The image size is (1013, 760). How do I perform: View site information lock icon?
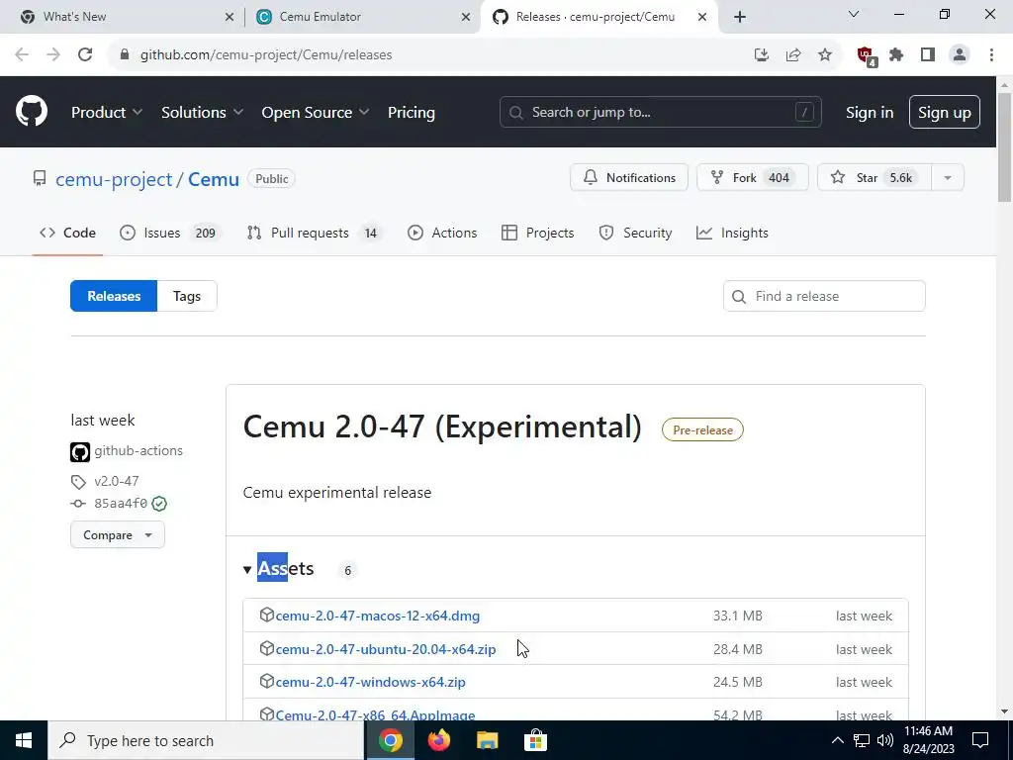125,55
